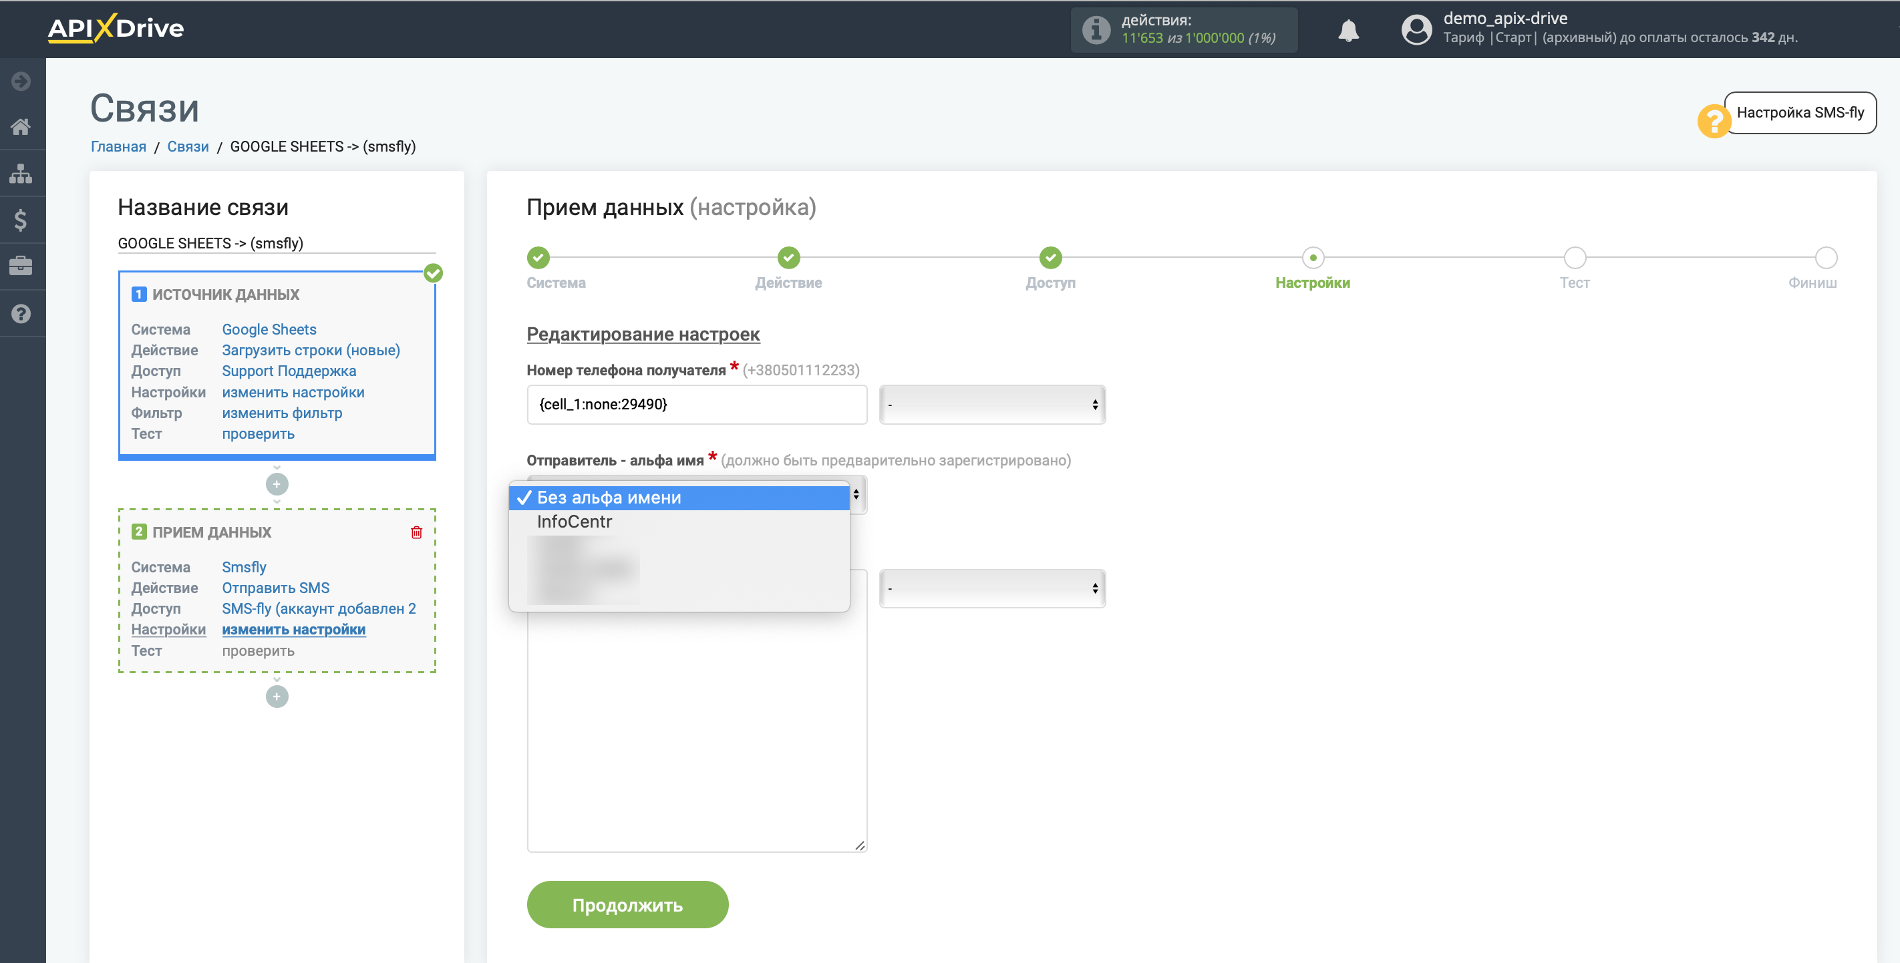Click Support Поддержка access link
The width and height of the screenshot is (1900, 963).
point(289,371)
